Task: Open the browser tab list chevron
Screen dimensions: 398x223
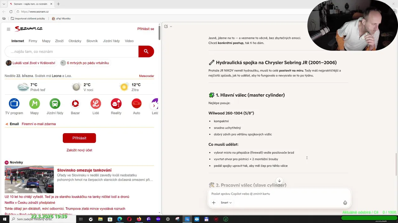Action: tap(4, 4)
